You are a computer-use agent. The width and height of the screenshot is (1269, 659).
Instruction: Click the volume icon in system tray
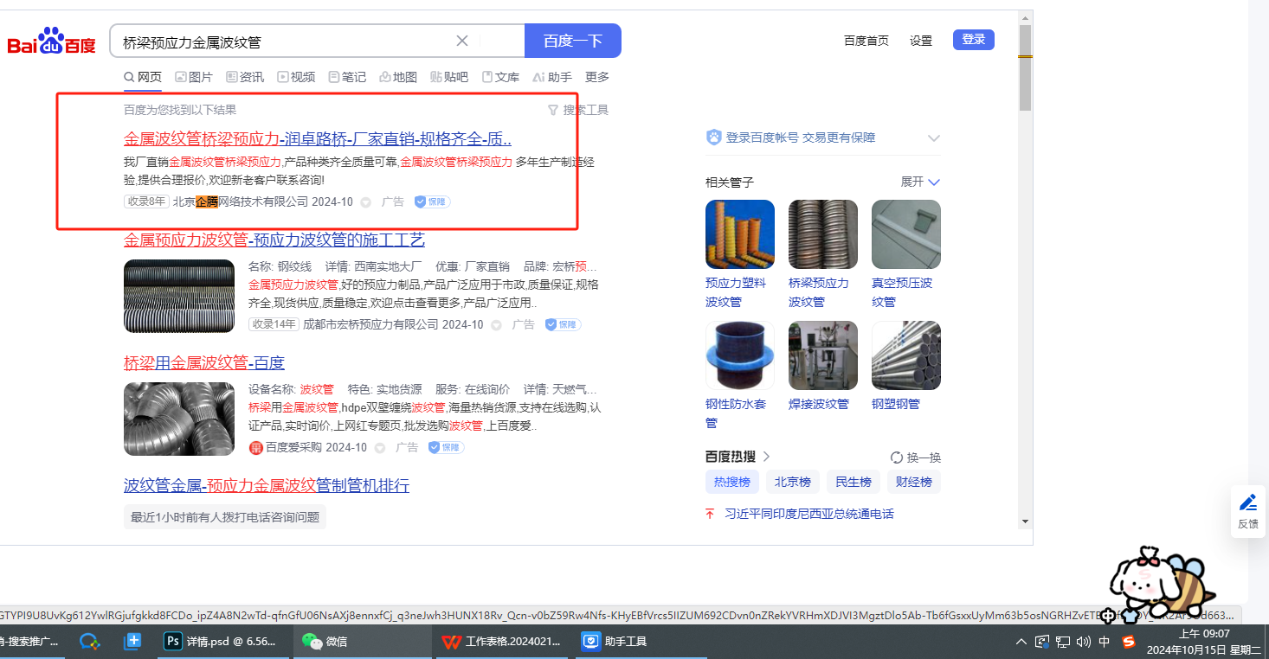(x=1084, y=642)
